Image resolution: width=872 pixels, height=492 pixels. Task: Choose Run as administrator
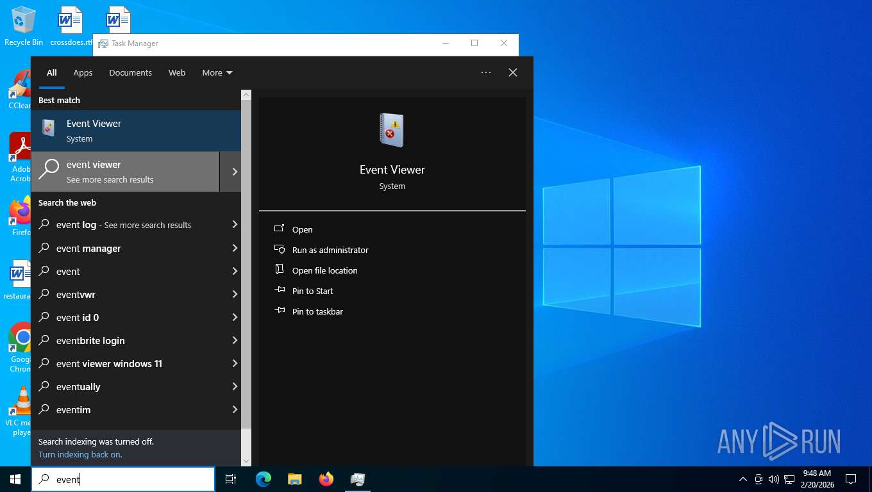(330, 250)
